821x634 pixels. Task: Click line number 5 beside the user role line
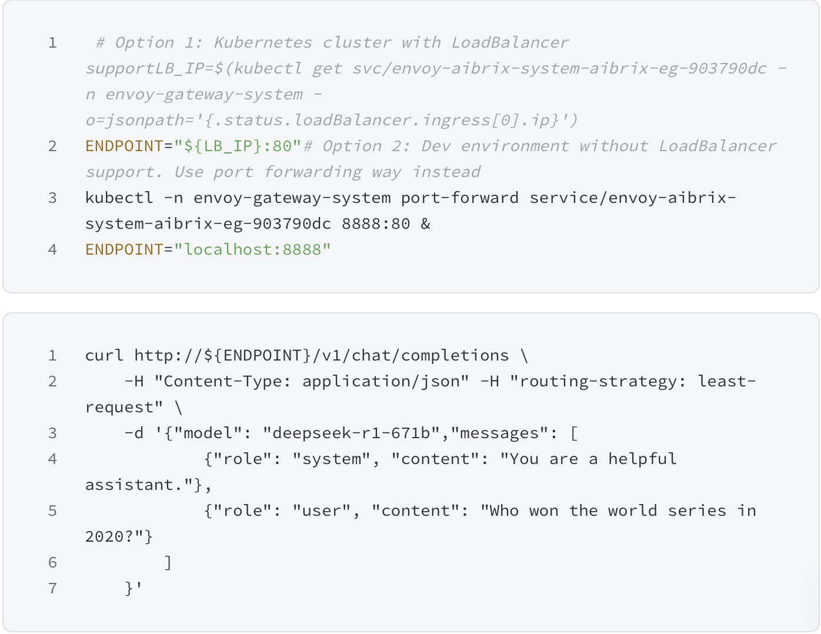pyautogui.click(x=53, y=511)
